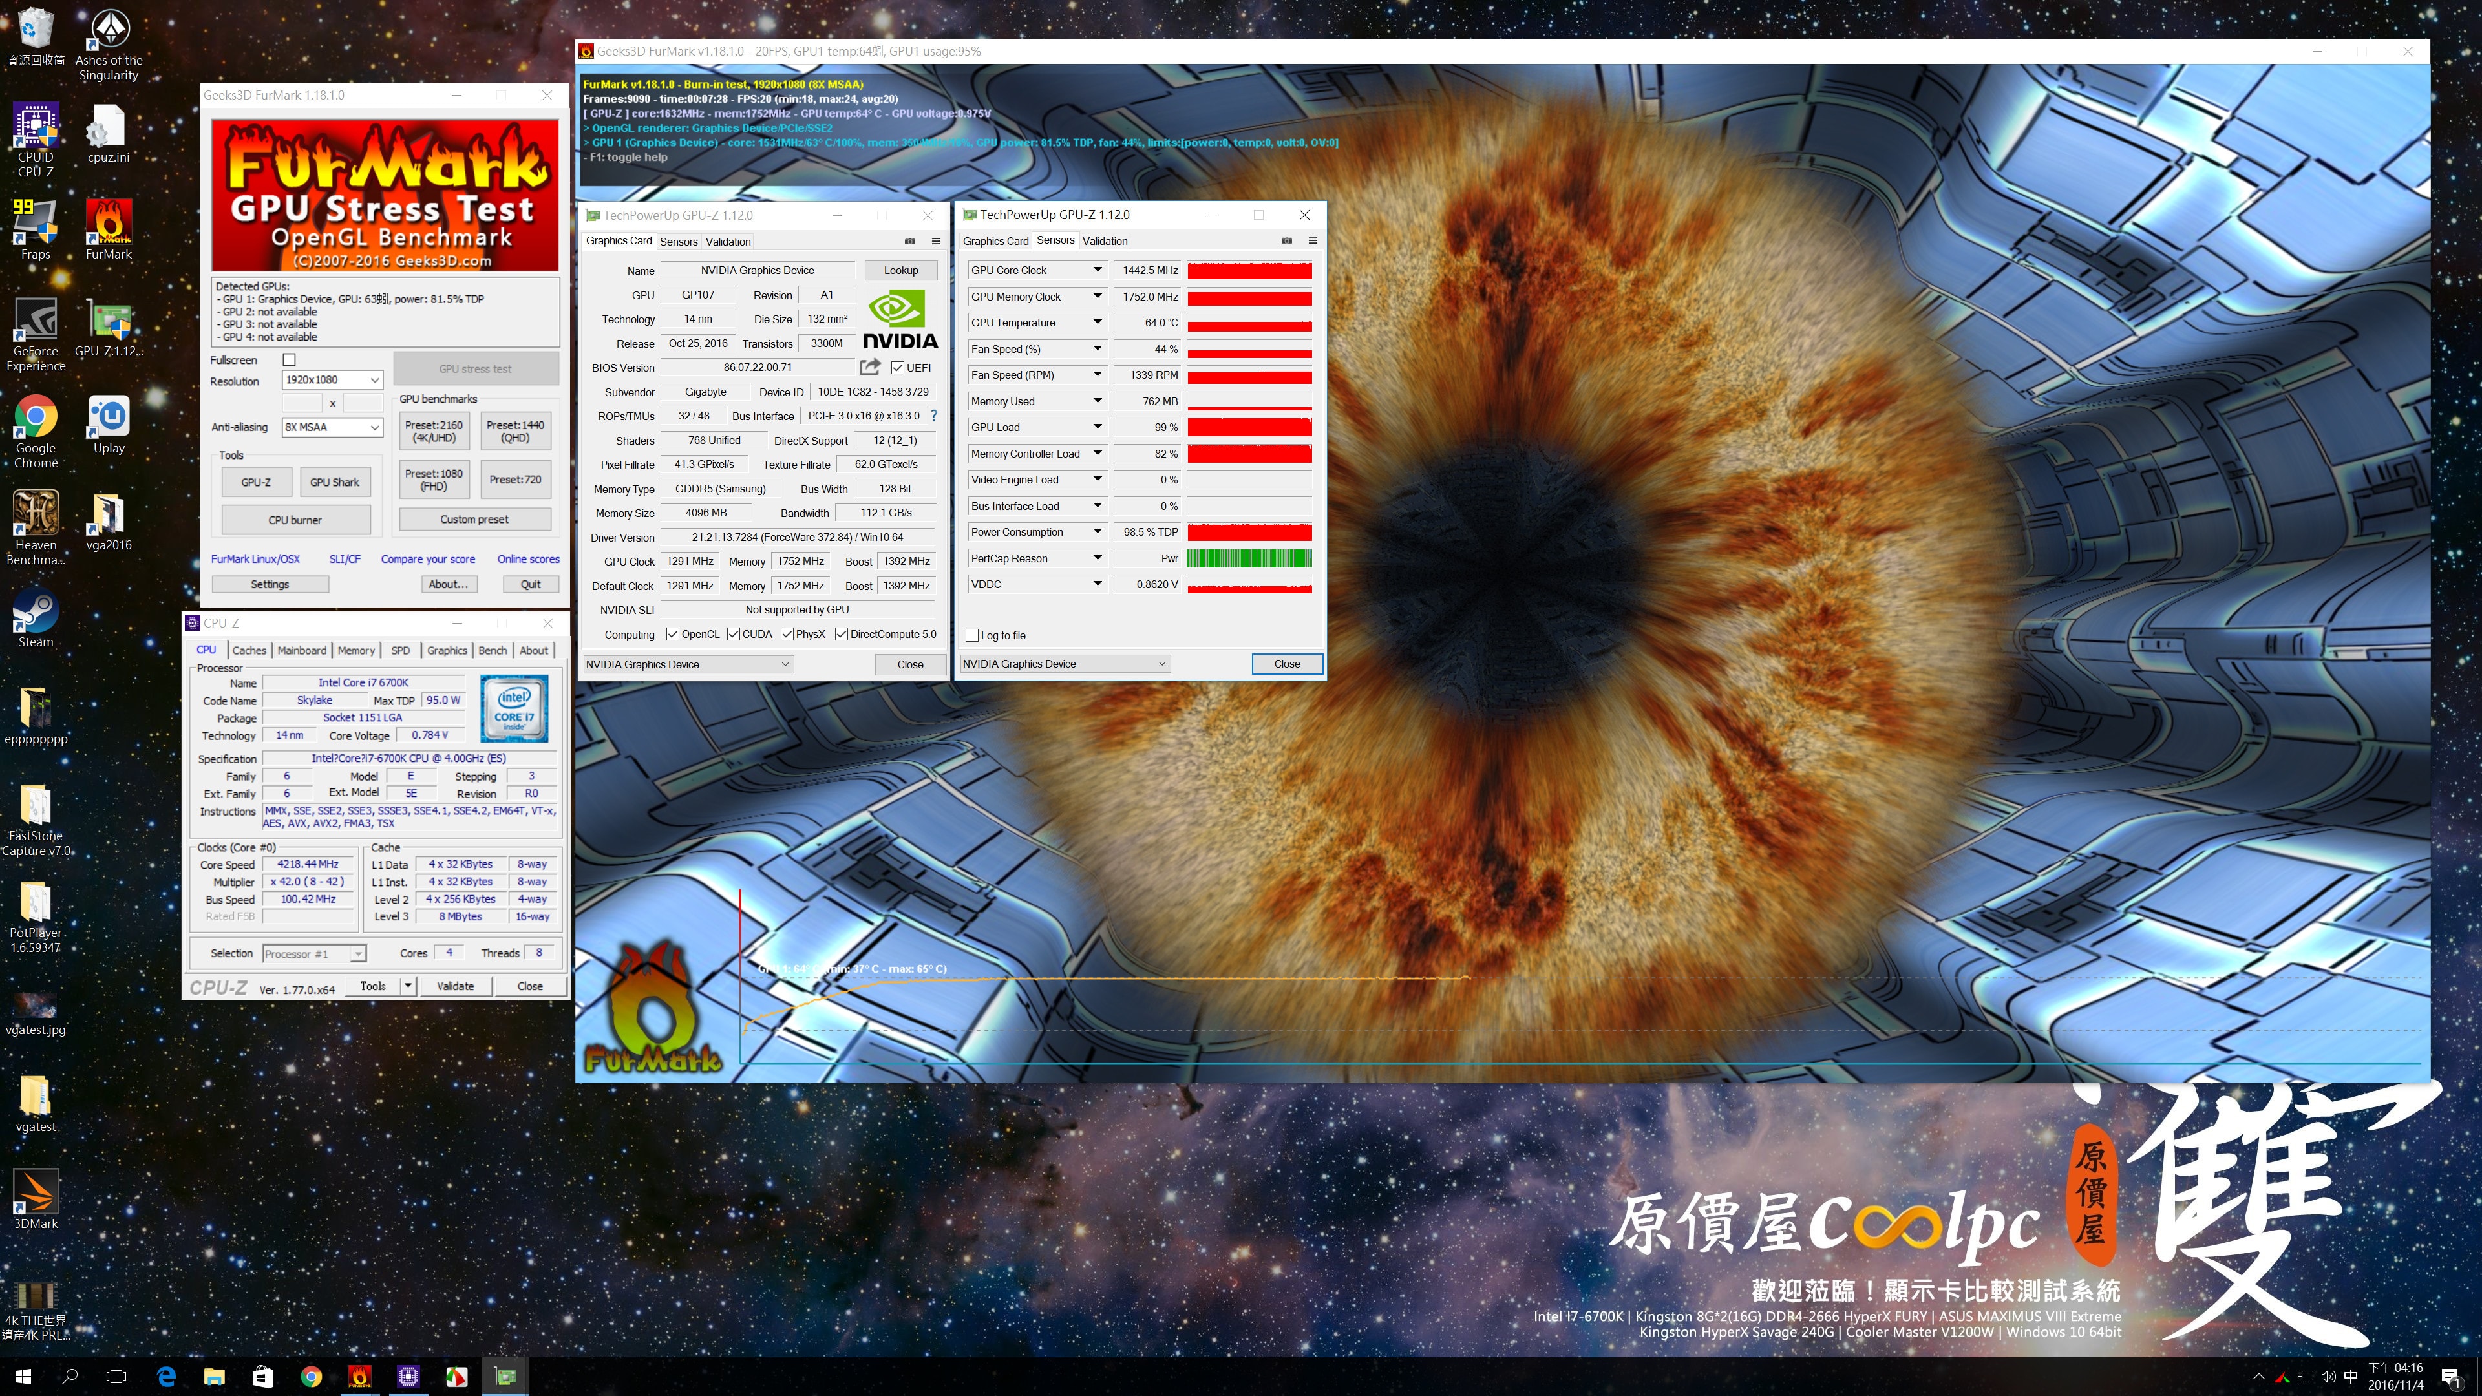Open Microsoft Edge from the taskbar
Screen dimensions: 2482x1396
pos(165,1377)
